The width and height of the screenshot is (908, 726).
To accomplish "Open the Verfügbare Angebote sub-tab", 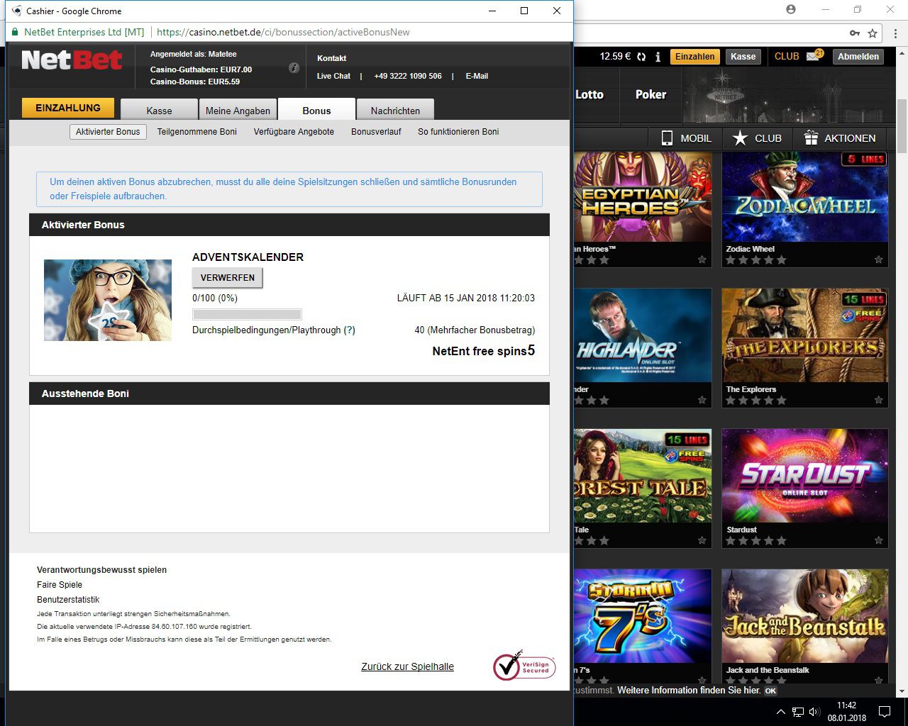I will coord(294,132).
